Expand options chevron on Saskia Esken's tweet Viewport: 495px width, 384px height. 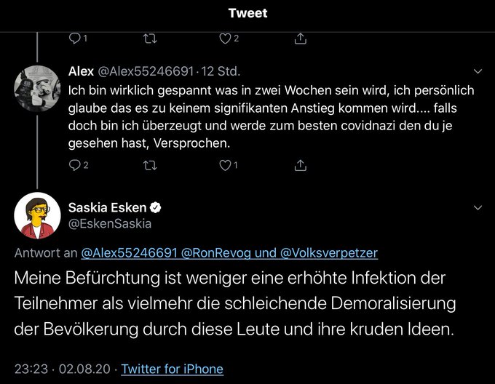(478, 208)
